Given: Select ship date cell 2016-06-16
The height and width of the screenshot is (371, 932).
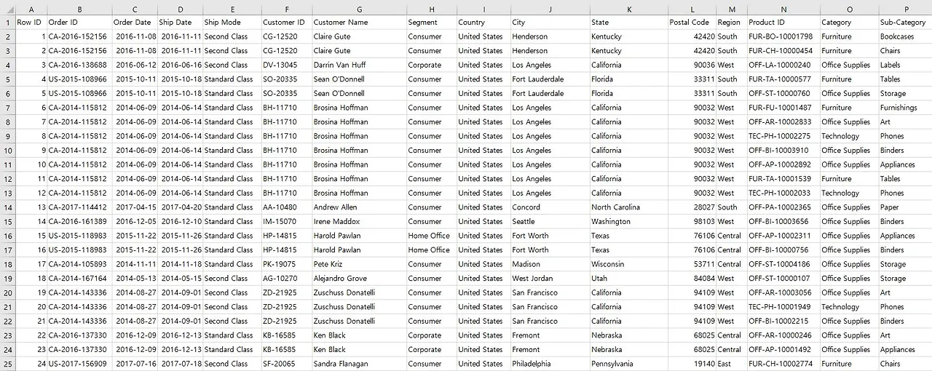Looking at the screenshot, I should coord(181,65).
